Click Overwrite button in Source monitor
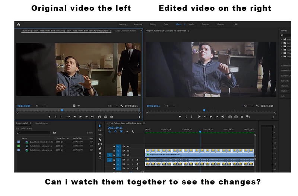 [105, 117]
